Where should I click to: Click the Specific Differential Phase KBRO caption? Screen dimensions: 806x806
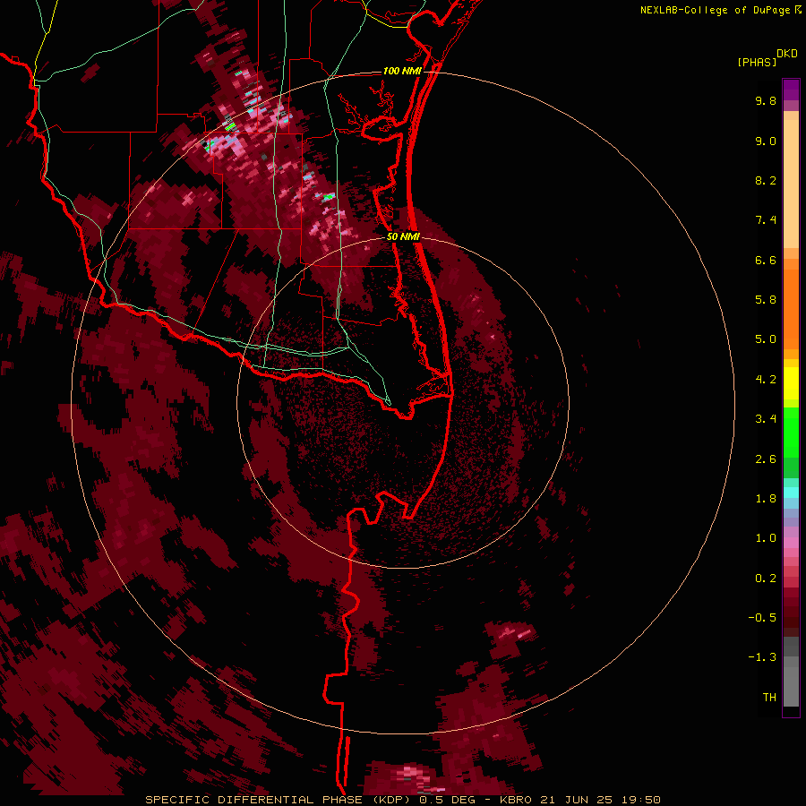[402, 800]
